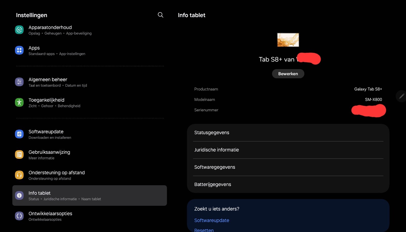Screen dimensions: 406x232
Task: Go to Algemeen beheer settings
Action: [90, 82]
